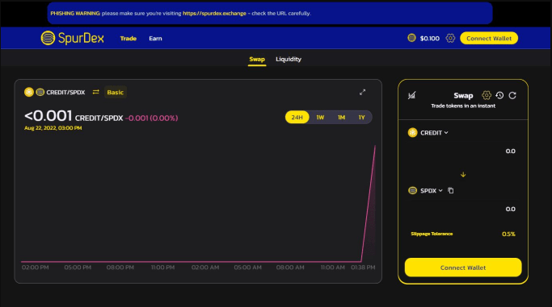The width and height of the screenshot is (552, 307).
Task: Click the CREDIT/SPDX pair label
Action: pos(65,93)
